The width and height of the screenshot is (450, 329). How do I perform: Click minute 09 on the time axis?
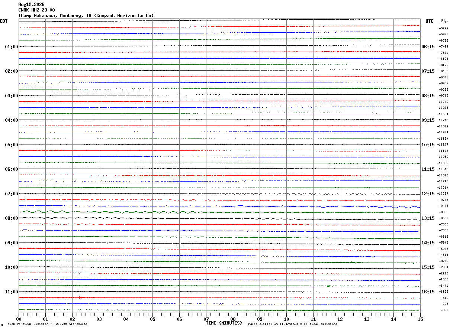point(260,319)
